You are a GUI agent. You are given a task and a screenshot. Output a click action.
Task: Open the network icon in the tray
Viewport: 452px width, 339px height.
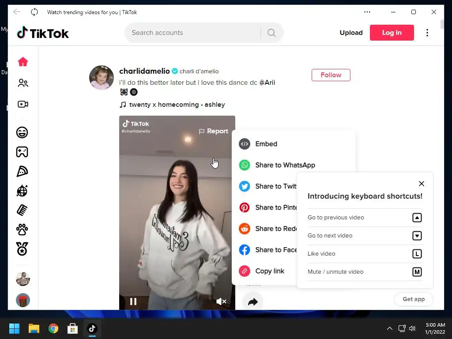[402, 328]
